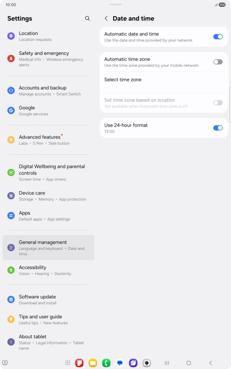Tap the home navigation button
The width and height of the screenshot is (231, 369).
point(189,363)
